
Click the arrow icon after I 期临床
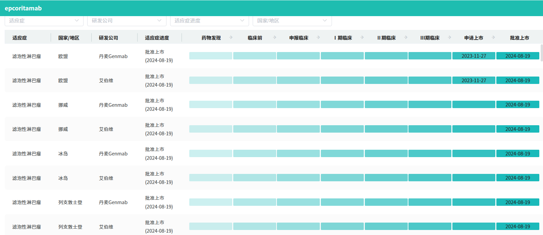362,37
